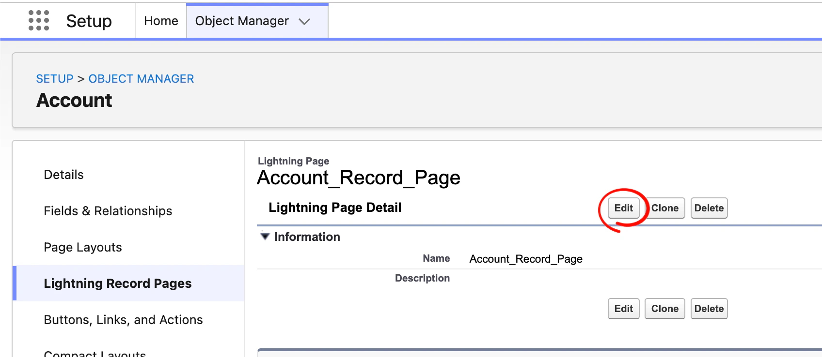Screen dimensions: 822x357
Task: Open Details in the sidebar
Action: 63,175
